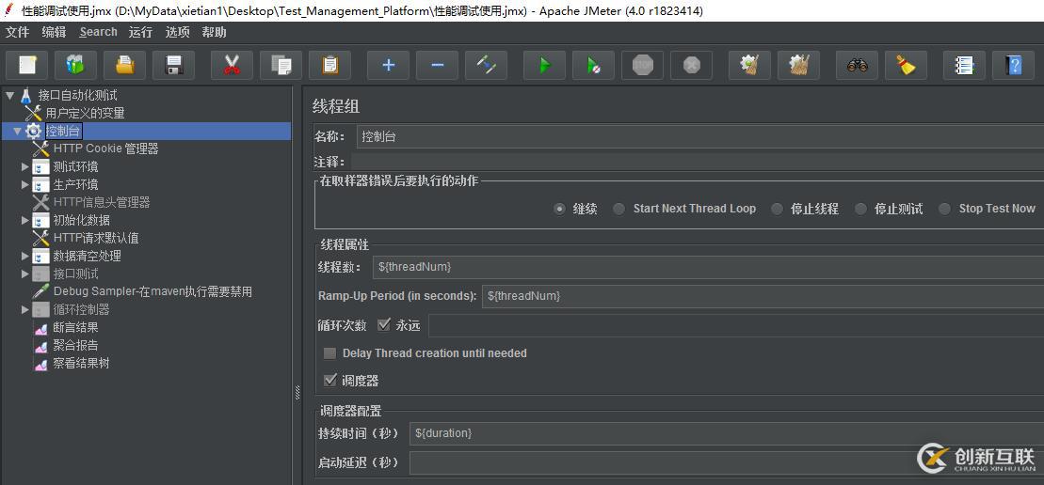Open the Search menu
This screenshot has width=1044, height=485.
(x=98, y=32)
